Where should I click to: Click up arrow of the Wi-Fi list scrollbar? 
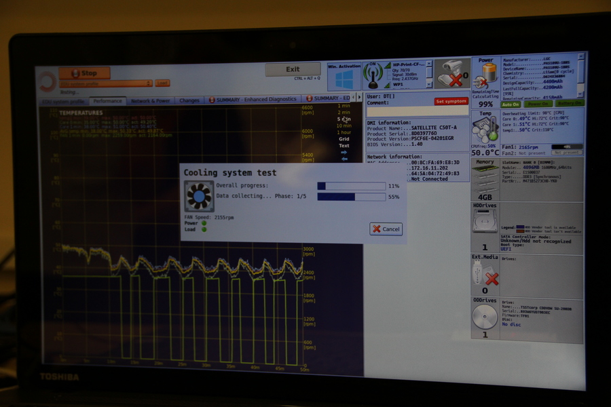pos(429,64)
